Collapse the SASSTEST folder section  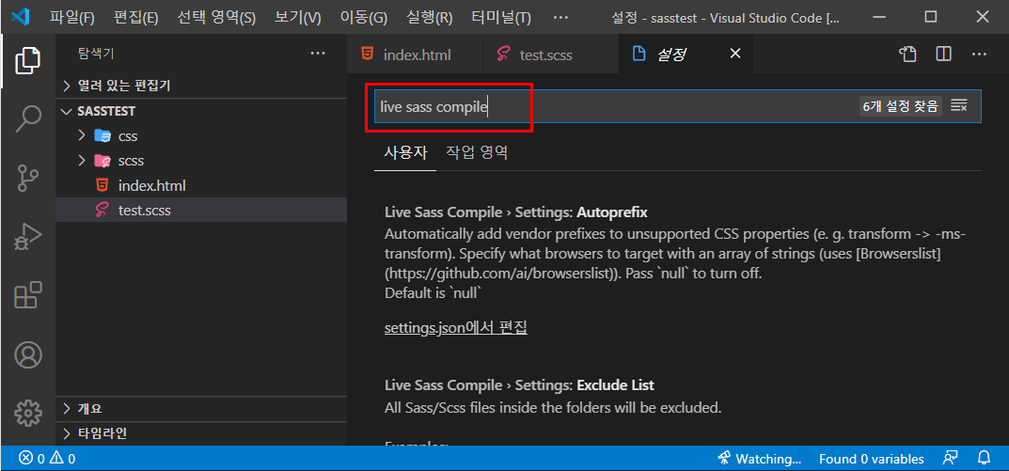click(x=201, y=111)
